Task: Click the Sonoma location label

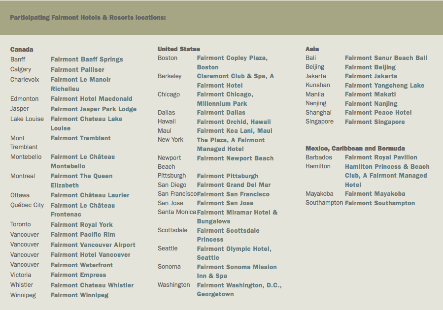Action: pos(169,267)
